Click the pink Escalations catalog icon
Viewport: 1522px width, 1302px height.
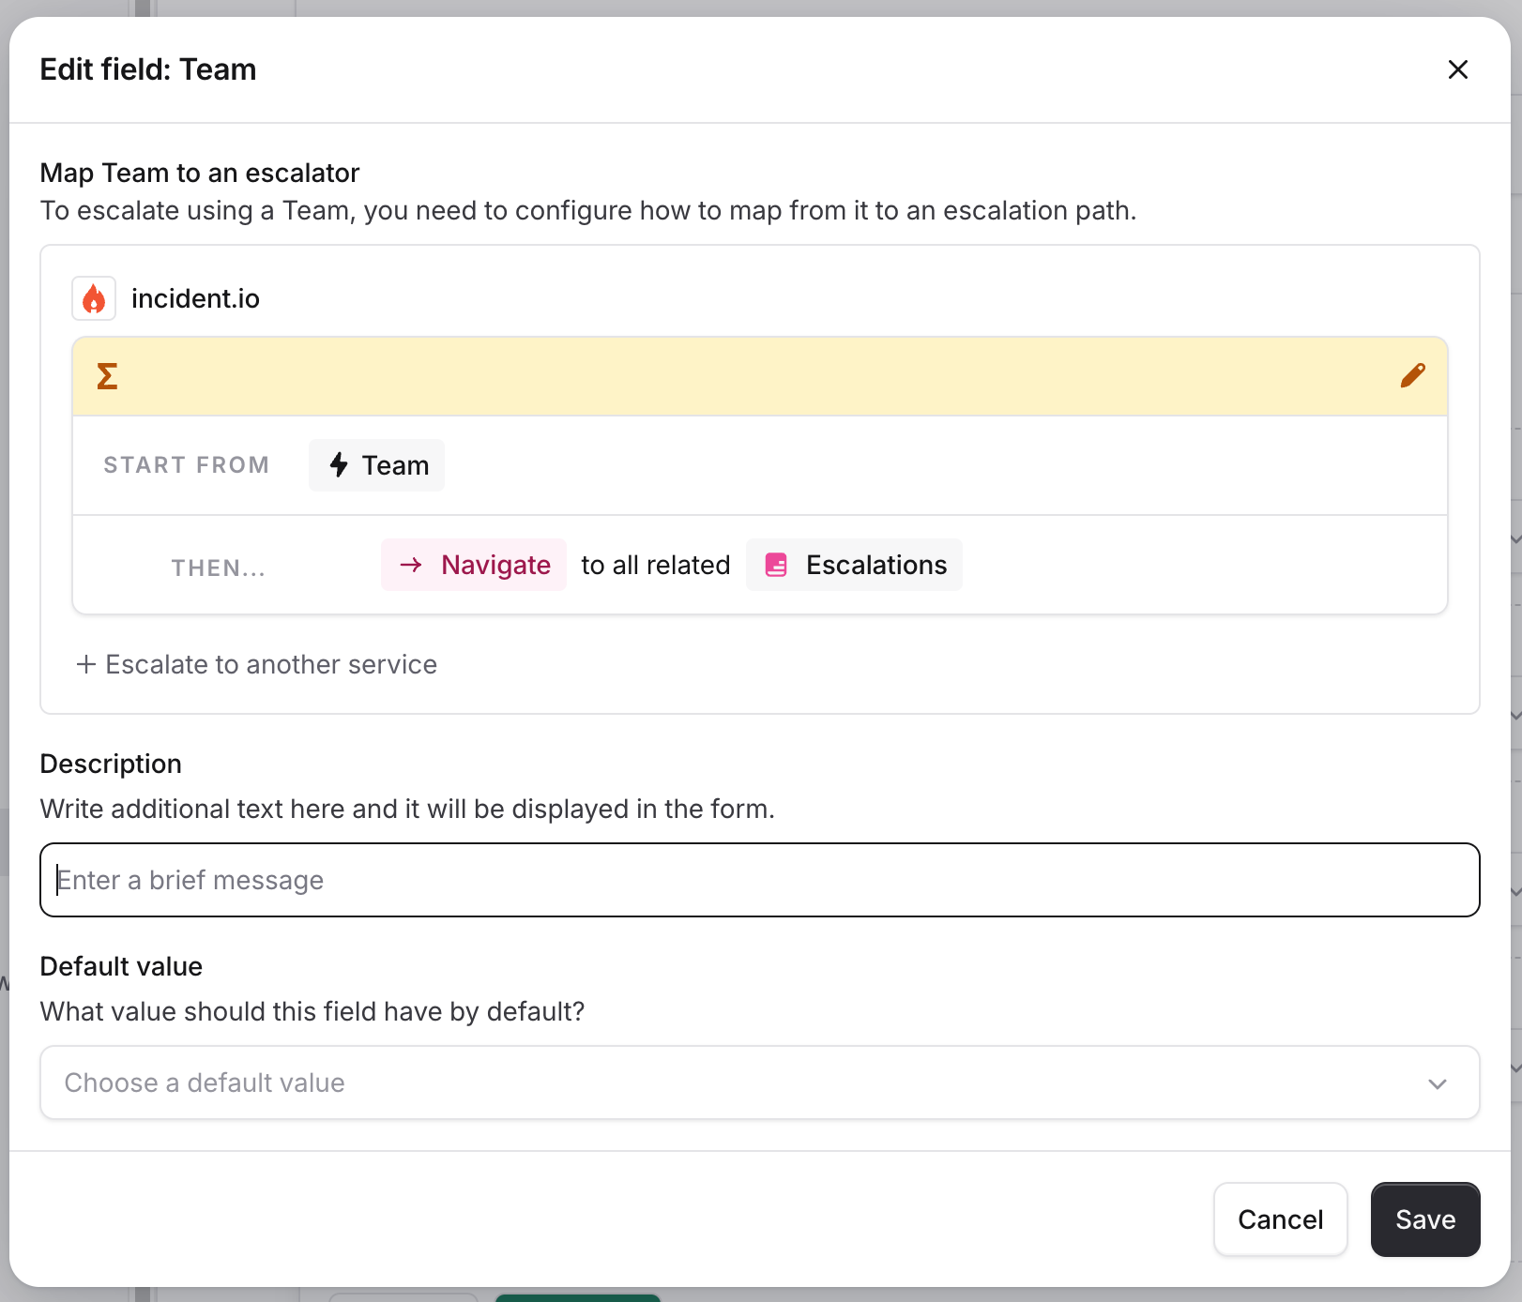pyautogui.click(x=776, y=565)
